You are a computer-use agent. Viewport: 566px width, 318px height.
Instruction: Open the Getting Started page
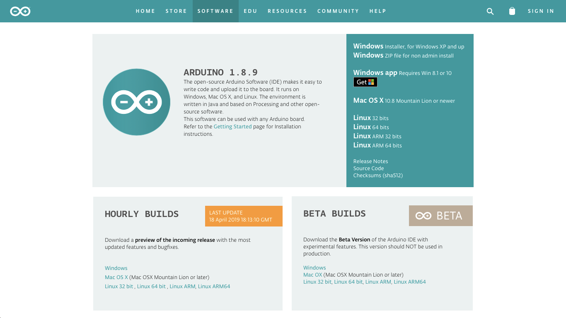click(x=232, y=126)
